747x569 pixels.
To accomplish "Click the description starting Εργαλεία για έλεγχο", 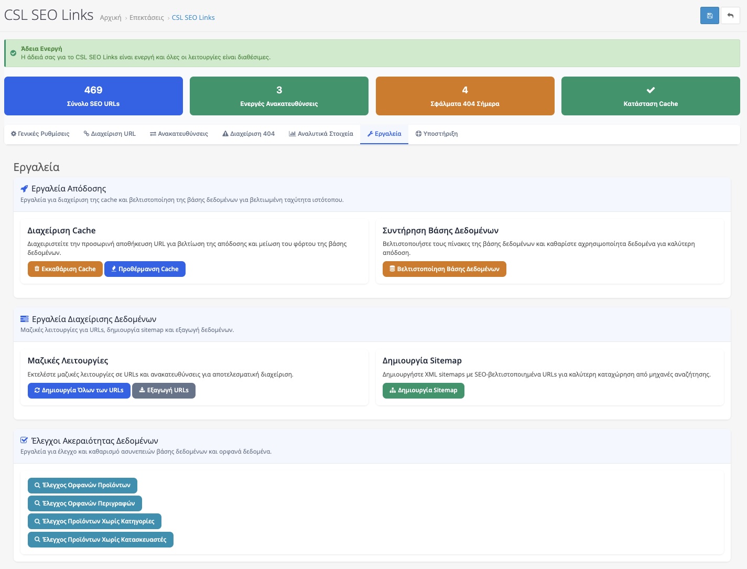I will [146, 452].
